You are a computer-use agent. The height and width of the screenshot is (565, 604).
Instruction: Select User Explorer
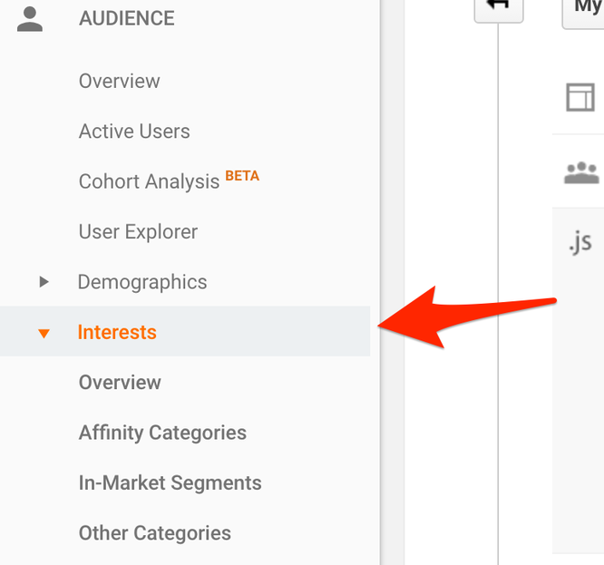pyautogui.click(x=138, y=232)
